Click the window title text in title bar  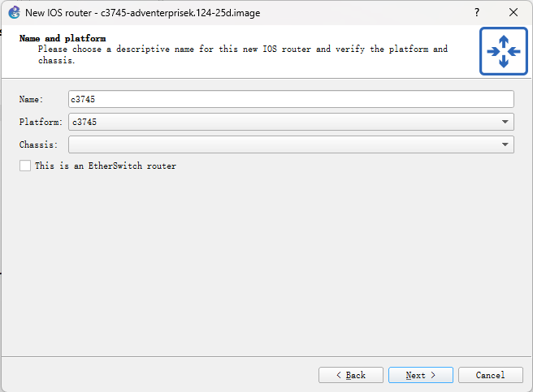coord(143,13)
